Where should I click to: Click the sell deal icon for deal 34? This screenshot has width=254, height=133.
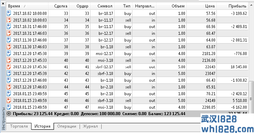coord(9,20)
